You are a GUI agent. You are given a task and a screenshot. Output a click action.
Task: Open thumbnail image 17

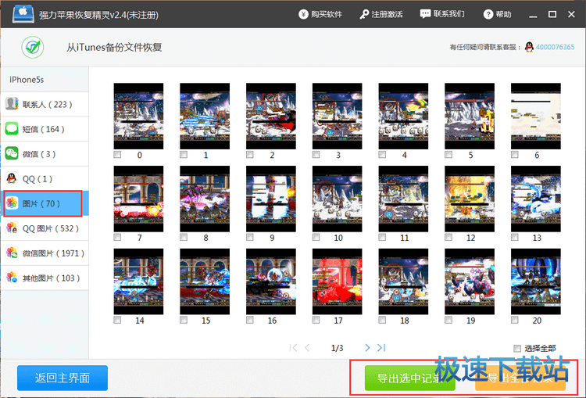click(x=337, y=281)
